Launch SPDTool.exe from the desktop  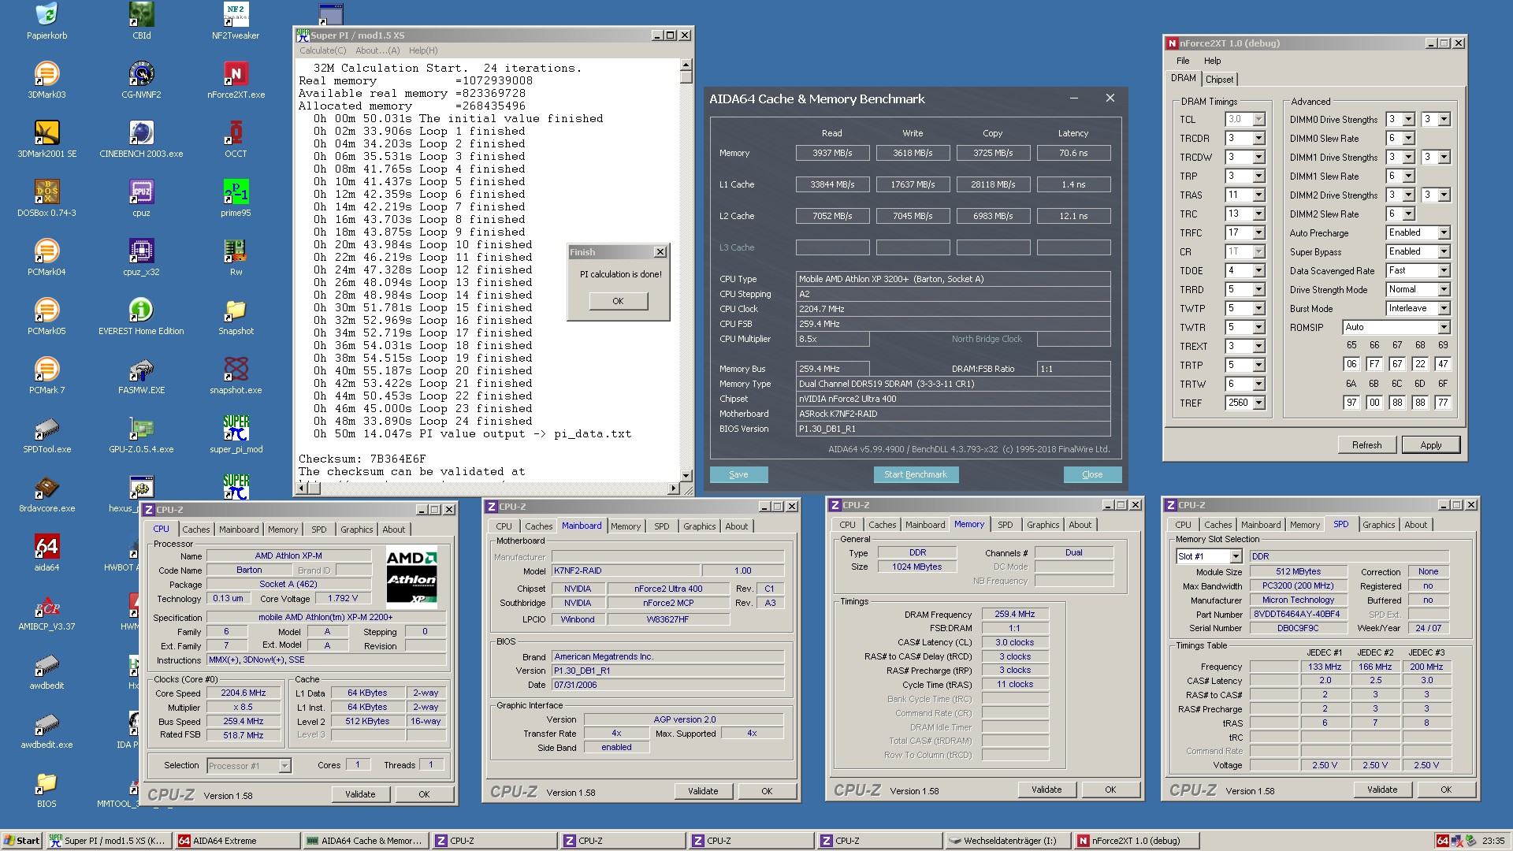pyautogui.click(x=46, y=434)
